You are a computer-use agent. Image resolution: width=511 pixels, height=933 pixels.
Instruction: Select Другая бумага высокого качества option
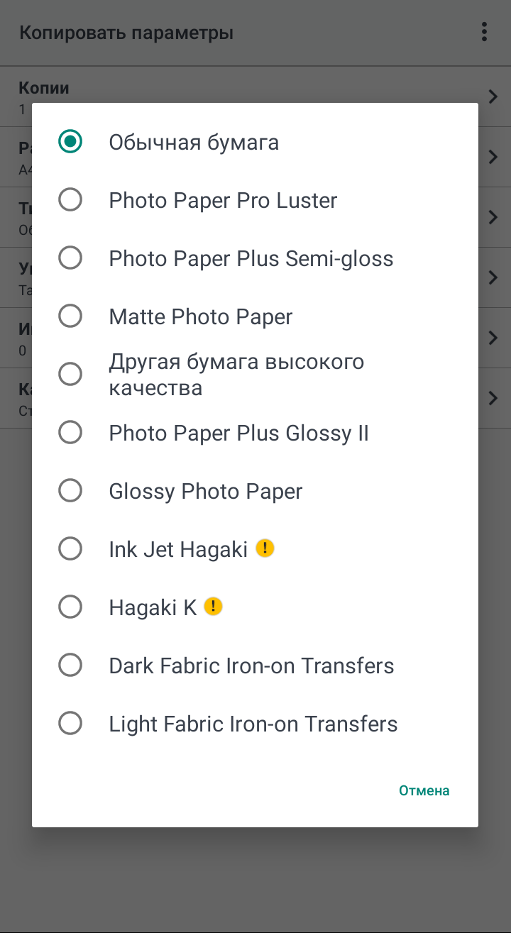pos(70,374)
